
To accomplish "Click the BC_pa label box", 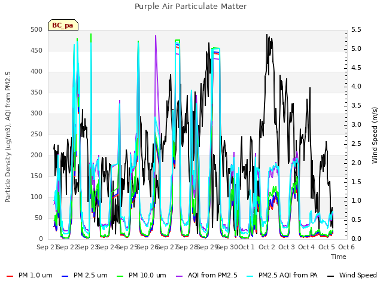I will [63, 25].
